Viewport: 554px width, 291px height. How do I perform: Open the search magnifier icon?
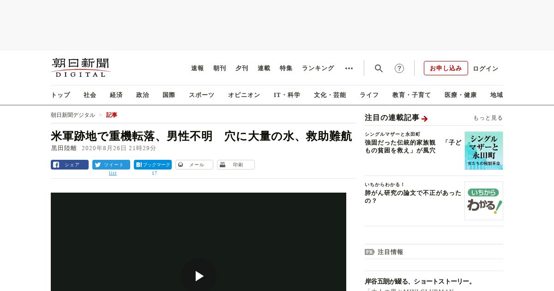pos(379,68)
